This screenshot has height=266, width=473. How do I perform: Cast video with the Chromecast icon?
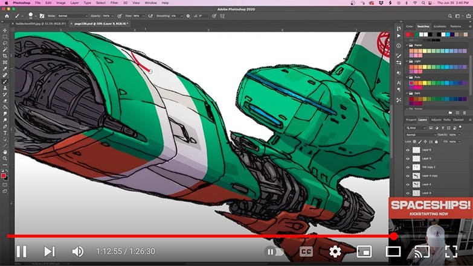click(422, 252)
